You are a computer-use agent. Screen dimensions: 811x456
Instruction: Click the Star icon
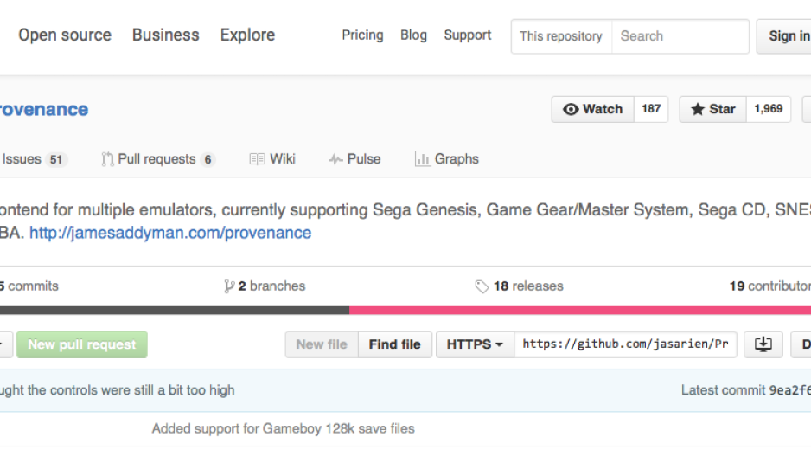pos(698,109)
